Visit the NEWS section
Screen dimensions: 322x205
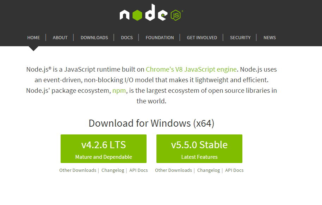(270, 38)
